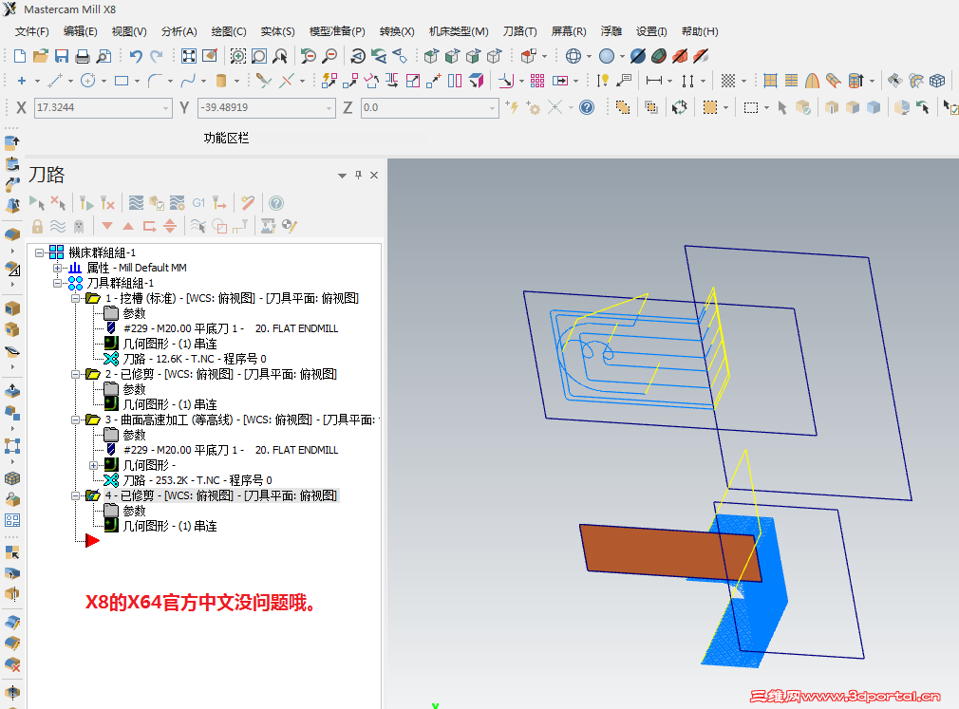Collapse 刀具群組-1 tree node
This screenshot has height=709, width=959.
coord(58,283)
